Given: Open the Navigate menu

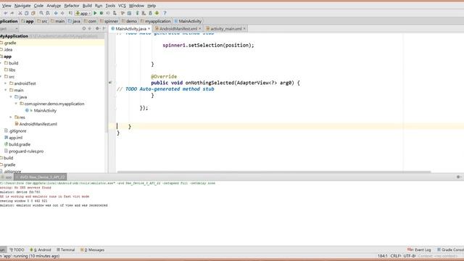Looking at the screenshot, I should tap(22, 6).
